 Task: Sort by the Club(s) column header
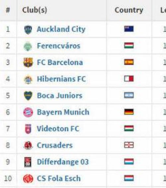35,10
